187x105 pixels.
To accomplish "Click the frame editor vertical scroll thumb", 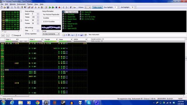I will tap(21, 20).
